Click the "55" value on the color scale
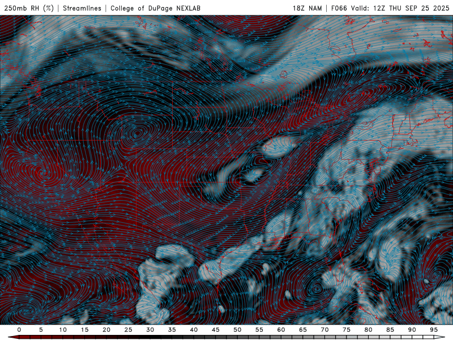 259,330
